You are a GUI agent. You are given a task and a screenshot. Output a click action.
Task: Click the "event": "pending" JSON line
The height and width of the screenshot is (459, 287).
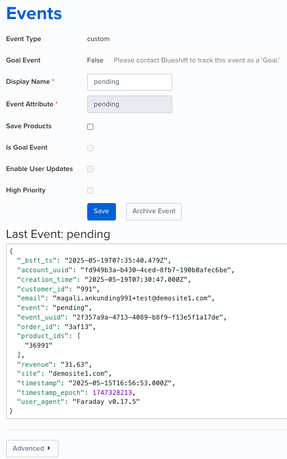pyautogui.click(x=55, y=308)
